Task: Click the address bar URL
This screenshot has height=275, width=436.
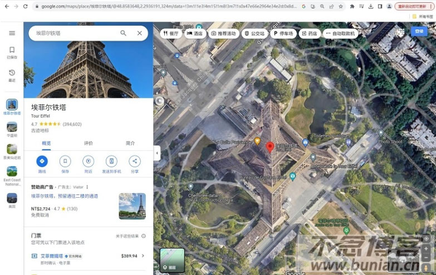Action: [169, 6]
